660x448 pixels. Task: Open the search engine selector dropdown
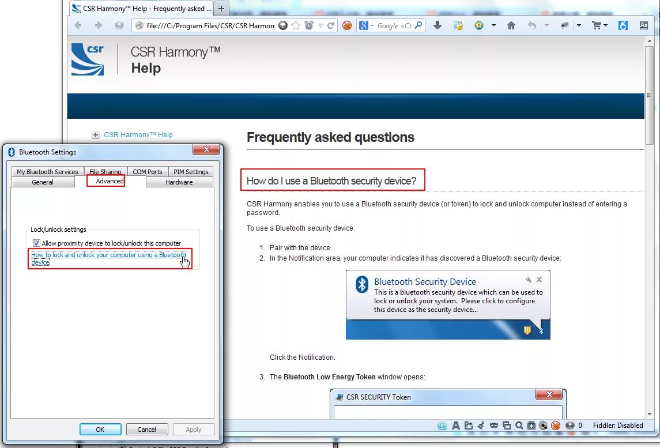click(372, 26)
